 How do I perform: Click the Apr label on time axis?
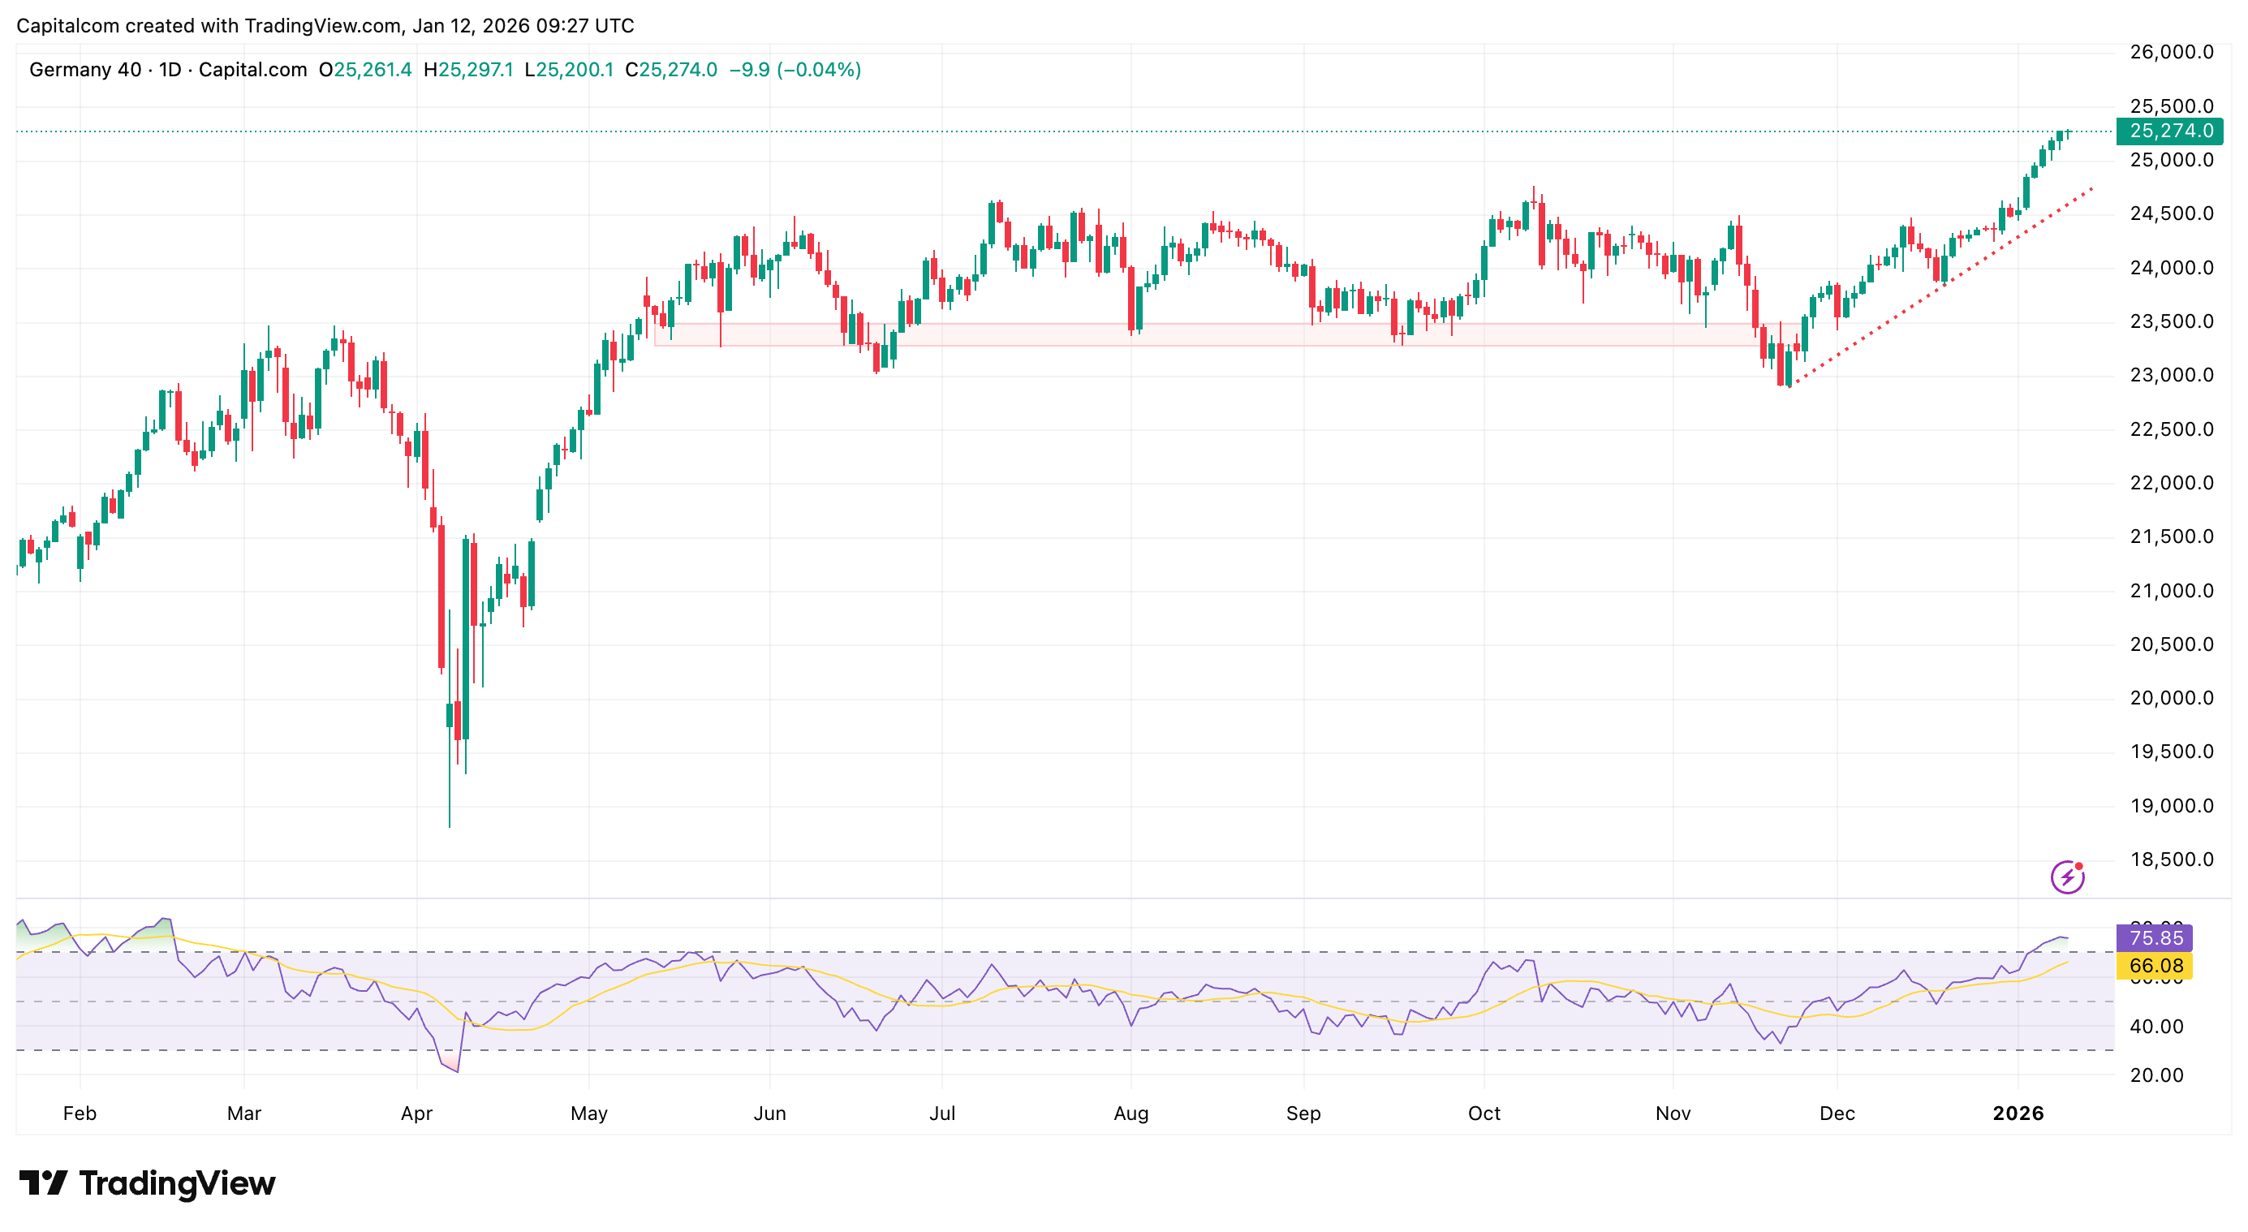coord(416,1113)
